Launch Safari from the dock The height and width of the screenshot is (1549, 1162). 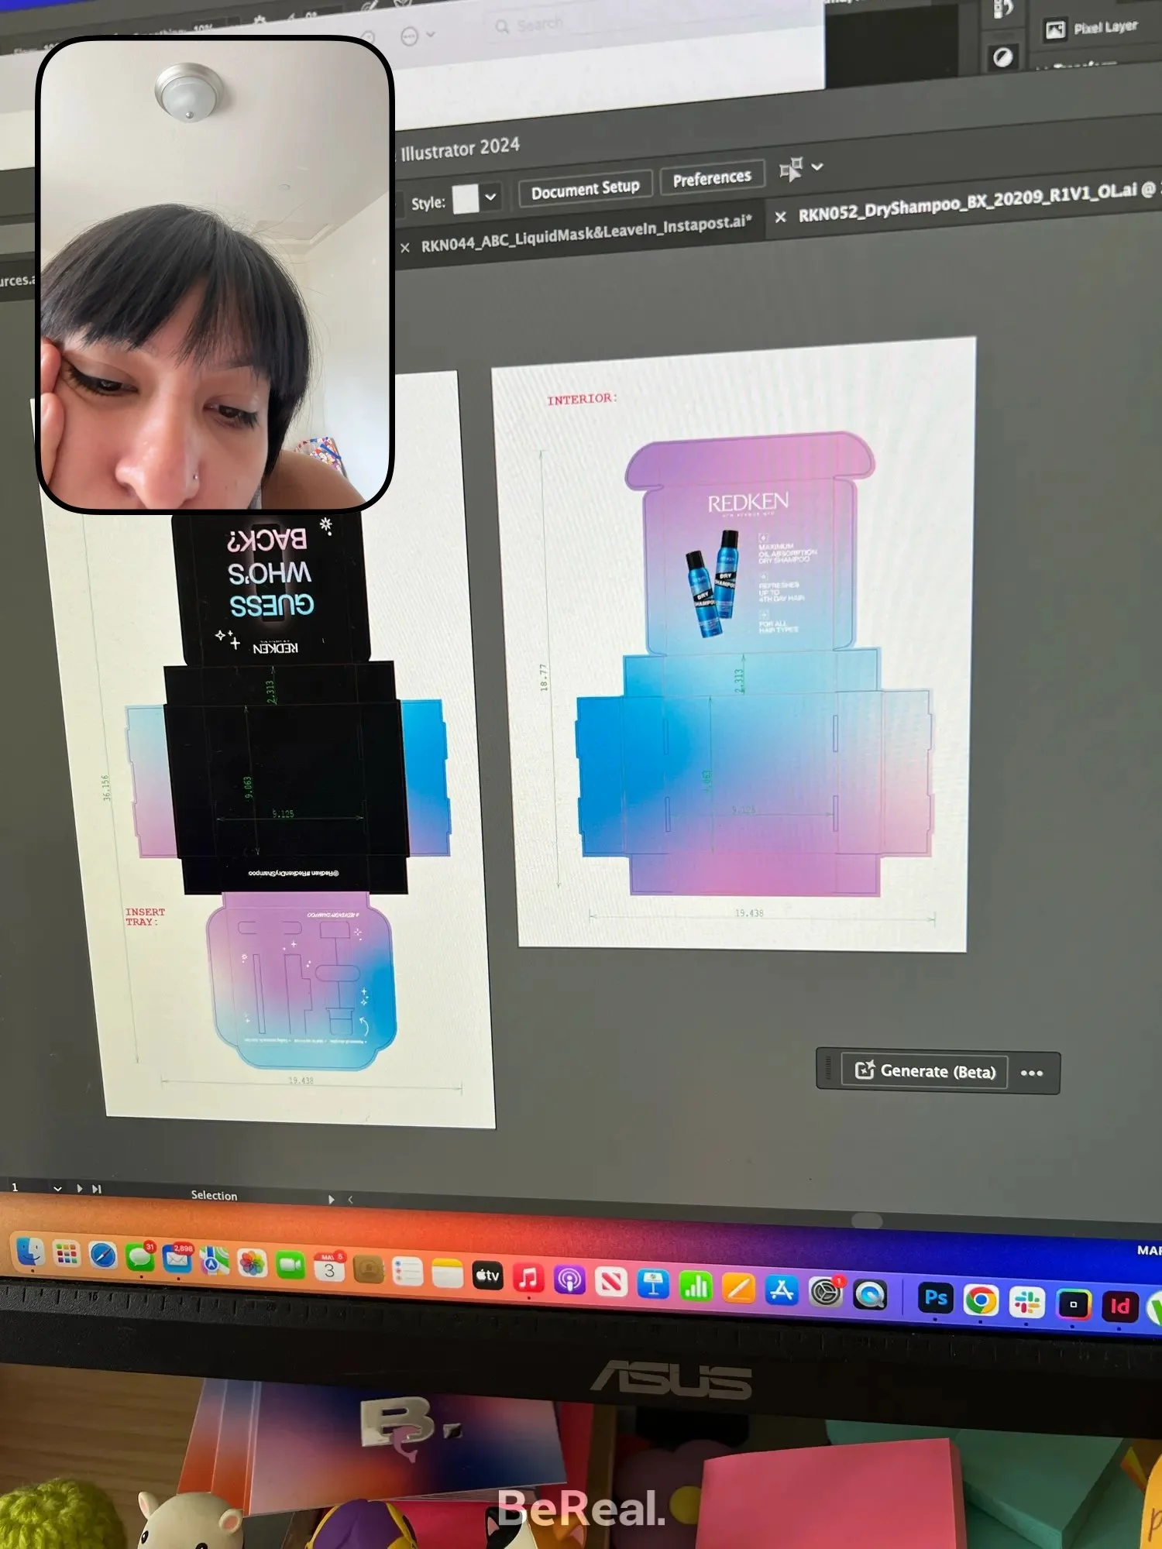click(x=103, y=1255)
